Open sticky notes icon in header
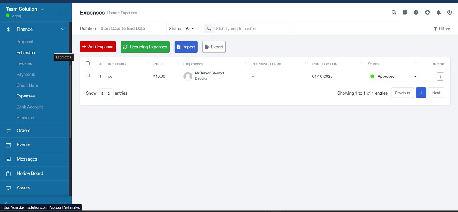Screen dimensions: 458x212 405,12
